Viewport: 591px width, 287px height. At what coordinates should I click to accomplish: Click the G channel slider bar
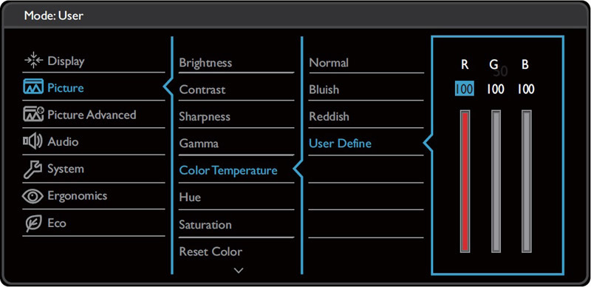[496, 181]
